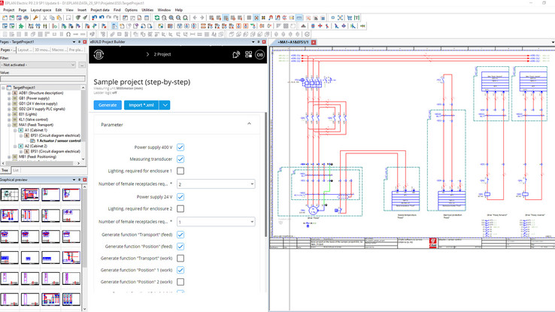Open eBUILD apps grid icon

click(248, 54)
